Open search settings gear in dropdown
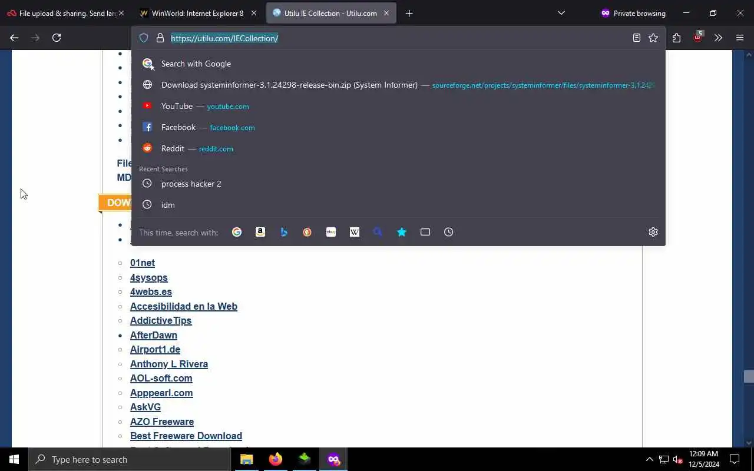The image size is (754, 471). (653, 232)
